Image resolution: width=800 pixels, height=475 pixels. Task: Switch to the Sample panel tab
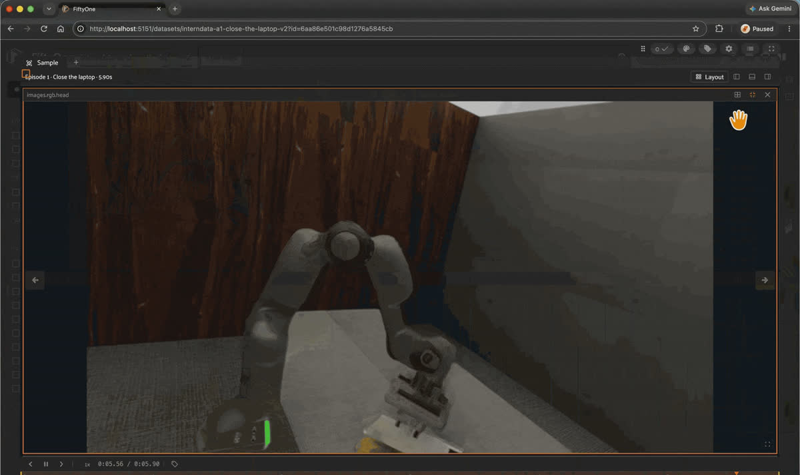tap(42, 63)
